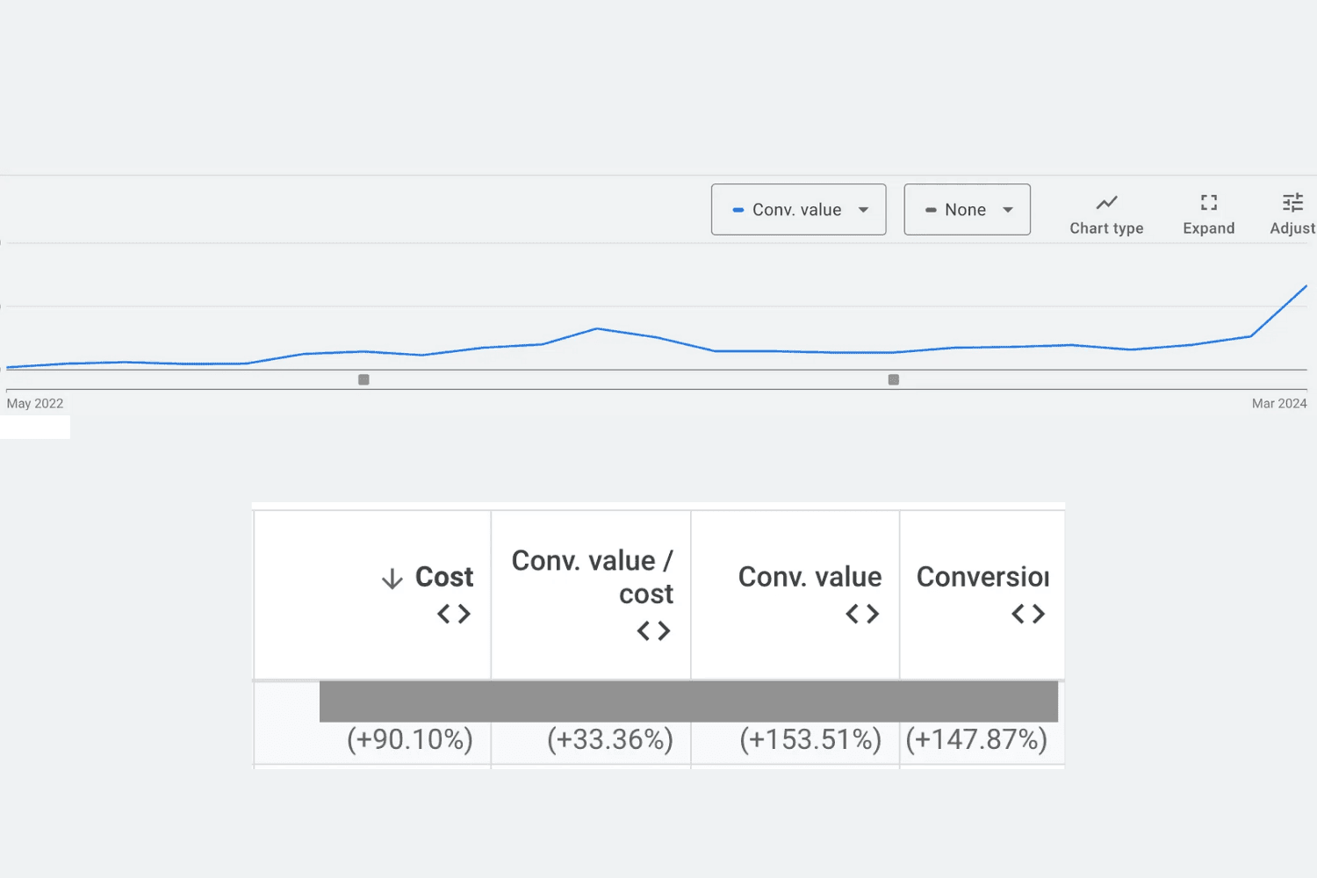Click the comparison arrows under Conv. value / cost

pyautogui.click(x=653, y=630)
